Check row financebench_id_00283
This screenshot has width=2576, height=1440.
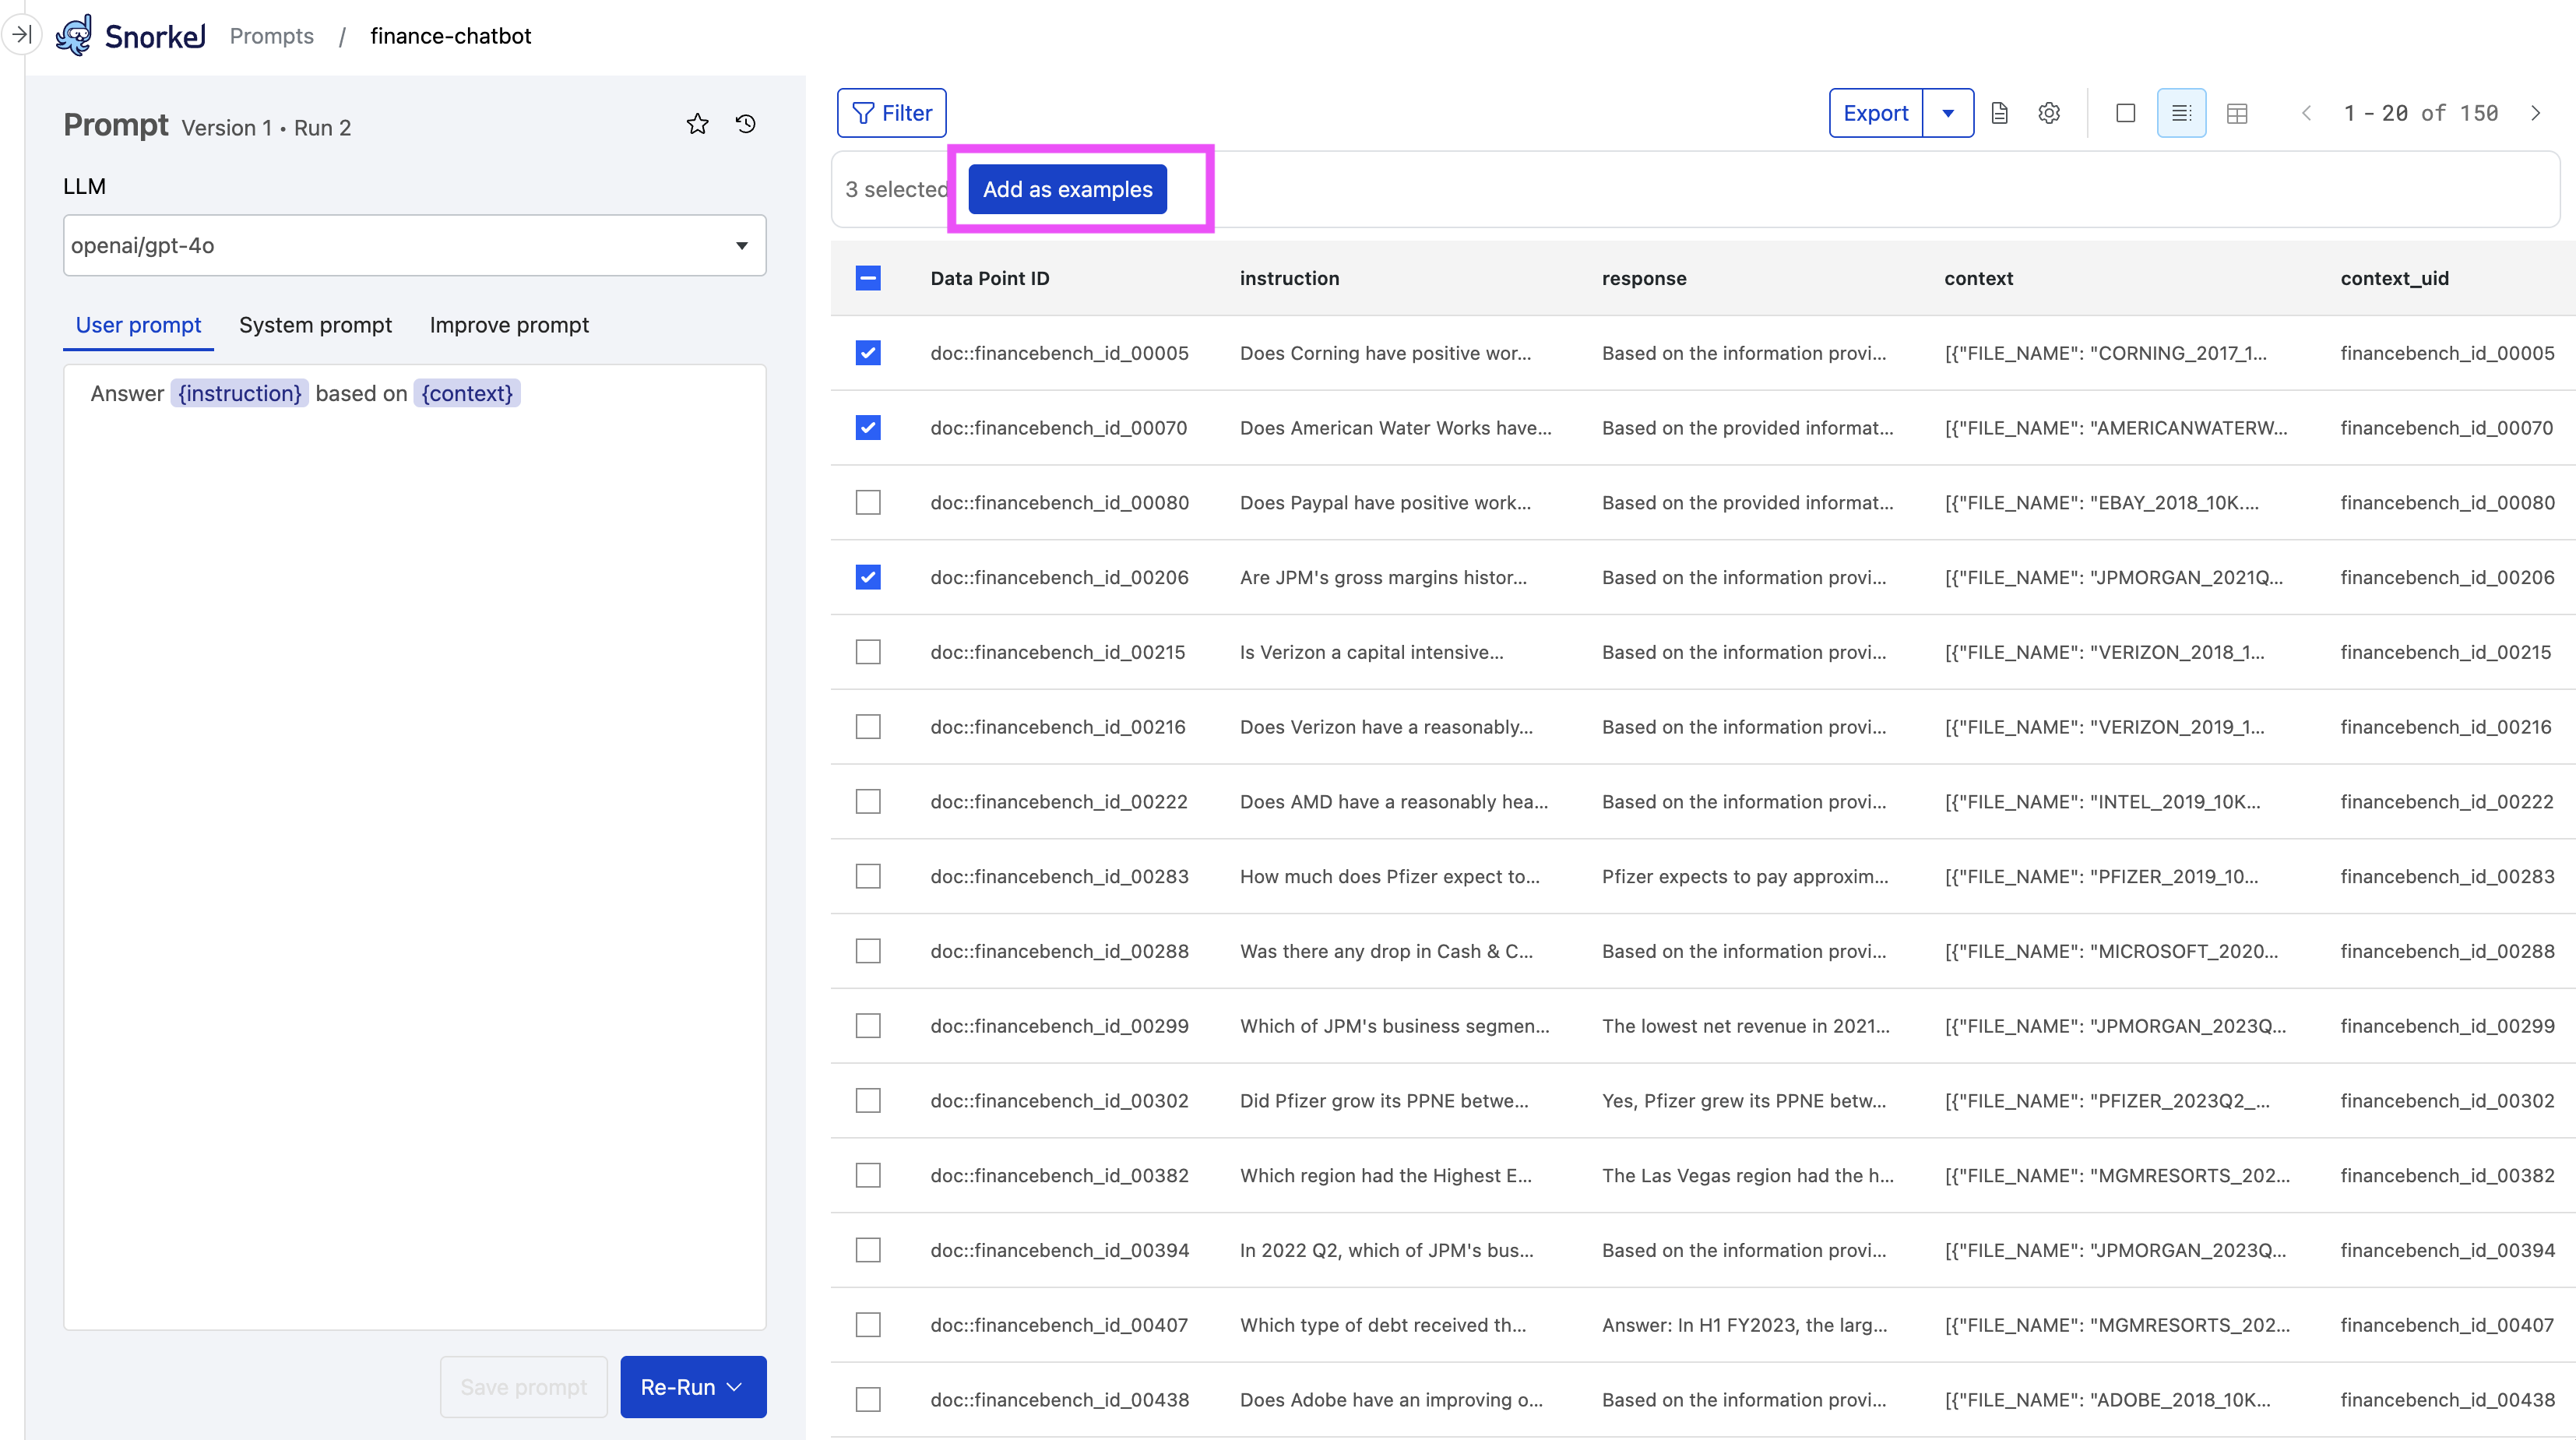pos(867,876)
